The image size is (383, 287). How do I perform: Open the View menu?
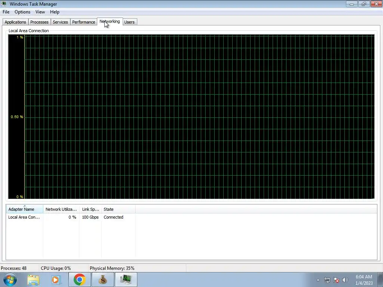[x=40, y=12]
